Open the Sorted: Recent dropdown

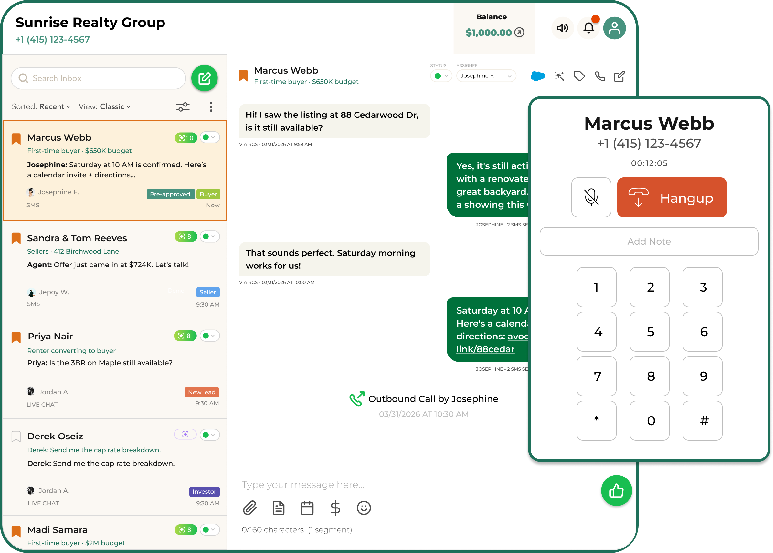pos(41,106)
